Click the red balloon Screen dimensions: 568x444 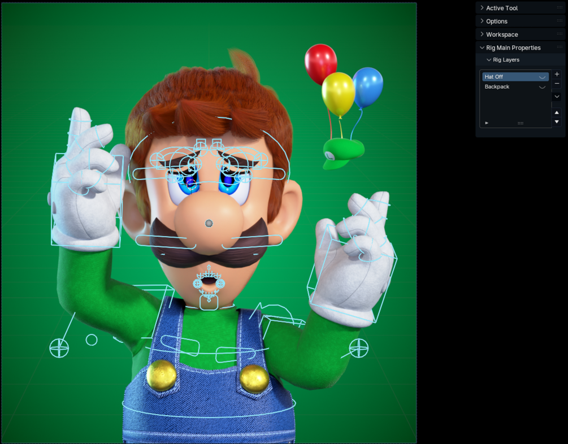click(320, 63)
